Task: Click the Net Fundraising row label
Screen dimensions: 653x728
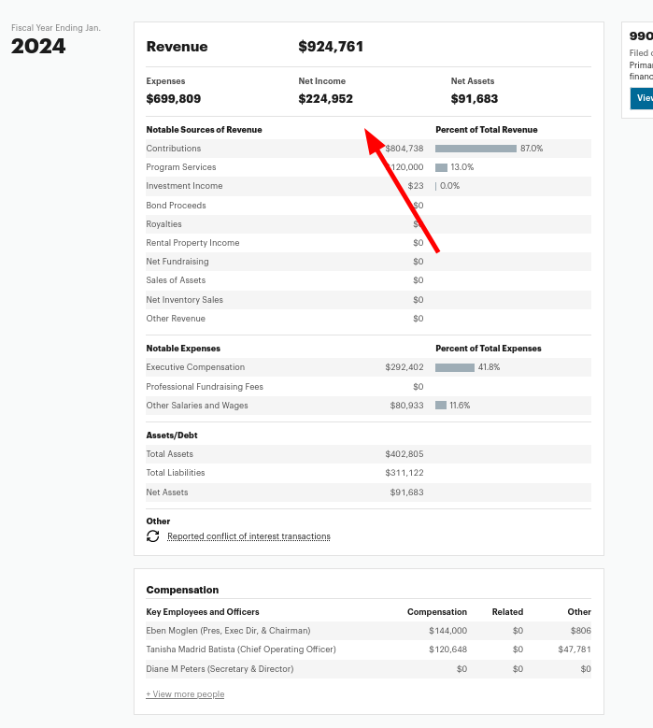Action: (177, 262)
